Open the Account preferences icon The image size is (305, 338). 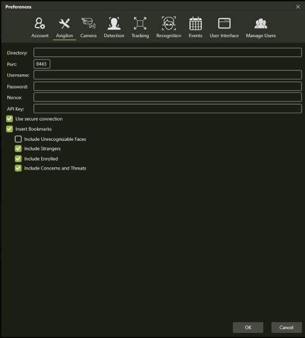tap(40, 23)
